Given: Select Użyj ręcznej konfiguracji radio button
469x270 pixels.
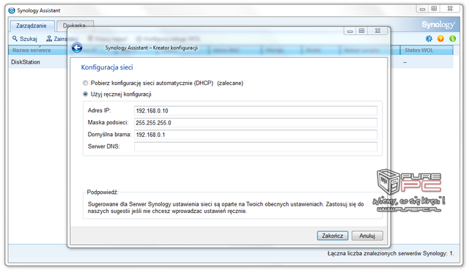Looking at the screenshot, I should [x=85, y=94].
